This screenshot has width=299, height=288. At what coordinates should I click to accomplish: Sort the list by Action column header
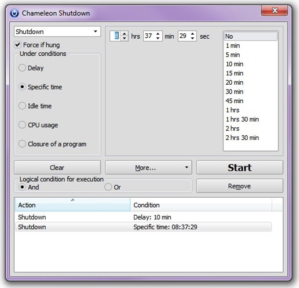(73, 205)
